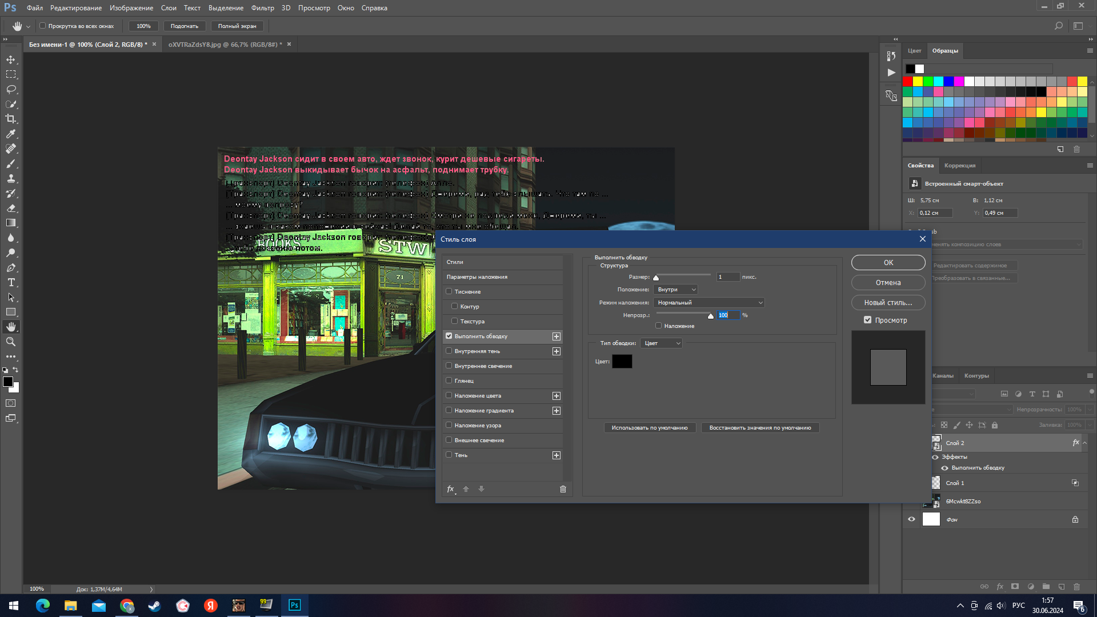Confirm layer style with OK button
This screenshot has width=1097, height=617.
888,263
